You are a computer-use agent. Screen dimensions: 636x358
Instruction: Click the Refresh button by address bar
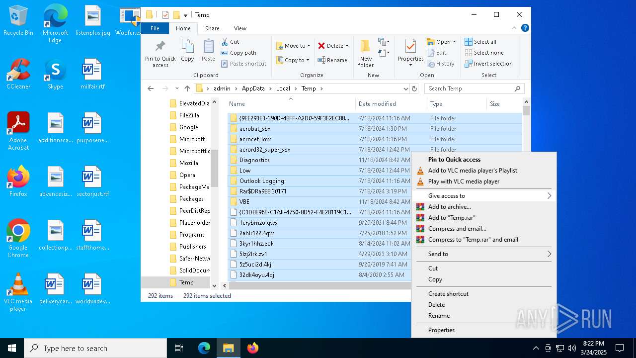click(414, 89)
